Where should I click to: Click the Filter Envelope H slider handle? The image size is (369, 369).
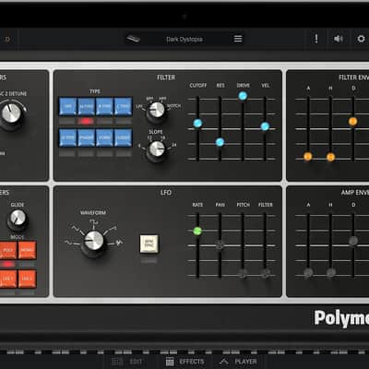(x=330, y=157)
